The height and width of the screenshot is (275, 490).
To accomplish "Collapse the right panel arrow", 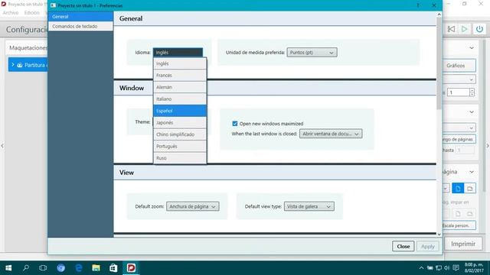I will [487, 146].
